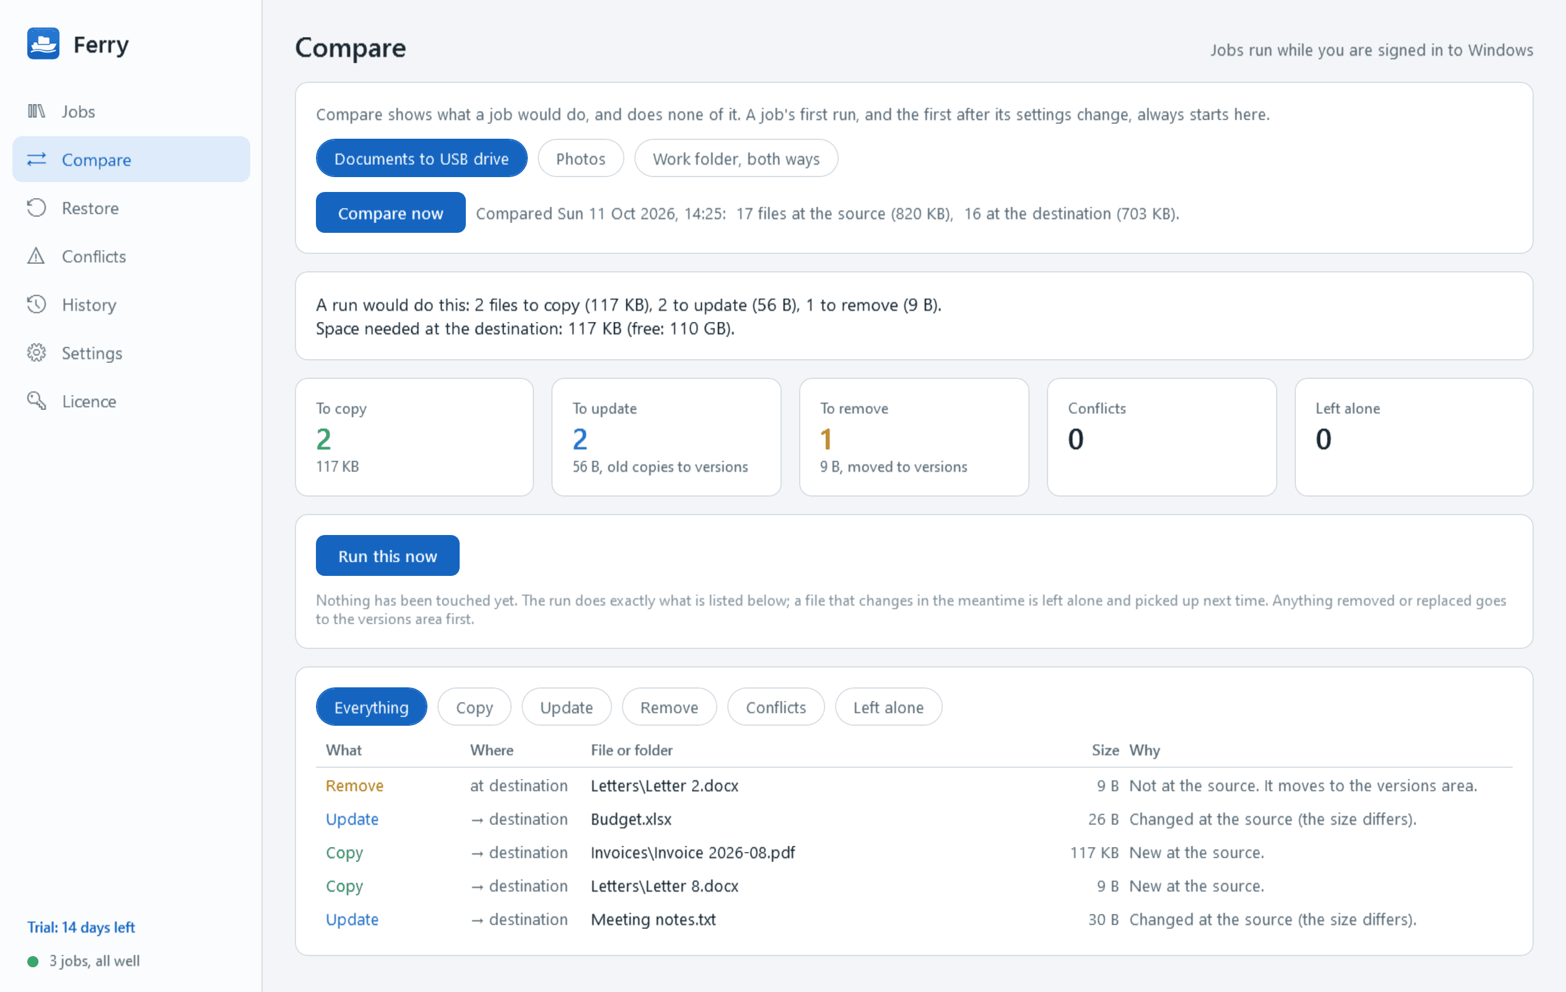The image size is (1566, 992).
Task: Click the To remove summary card
Action: click(x=914, y=437)
